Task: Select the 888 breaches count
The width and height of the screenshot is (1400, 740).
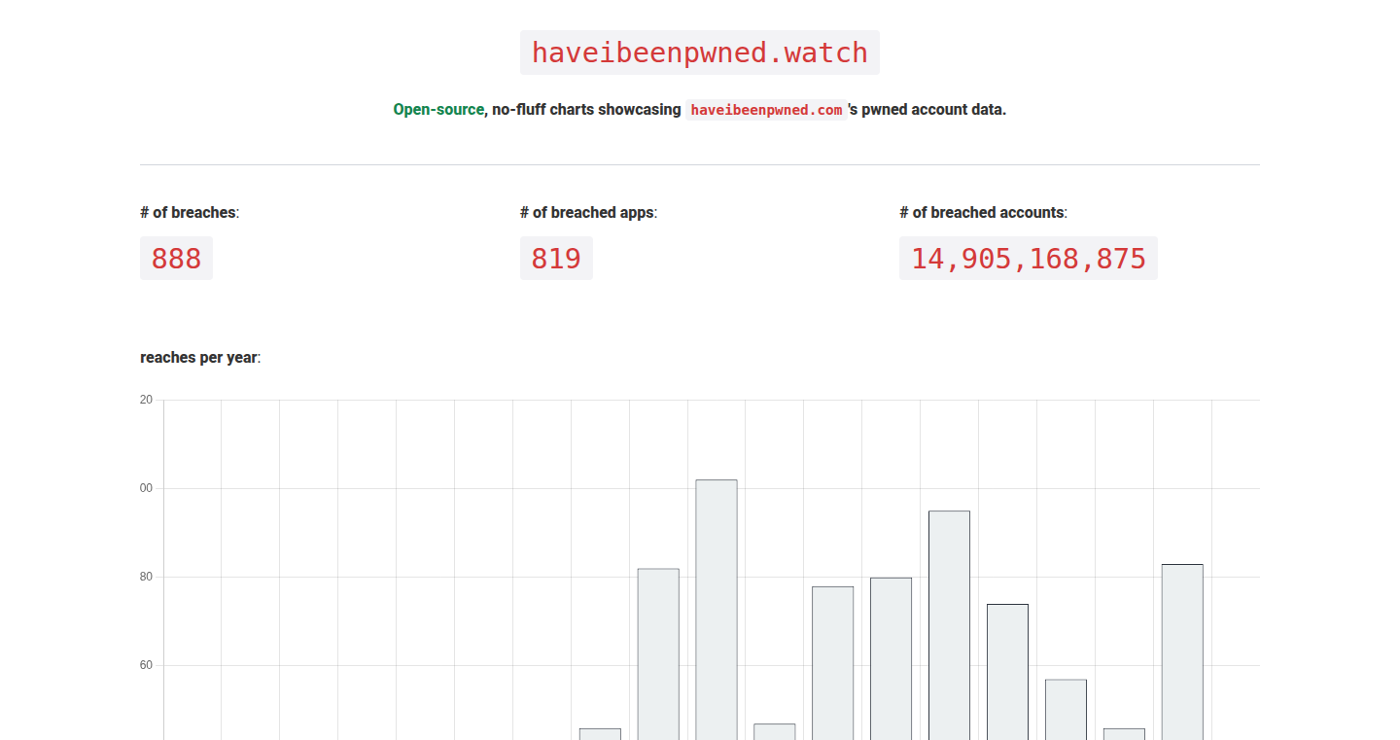Action: tap(176, 259)
